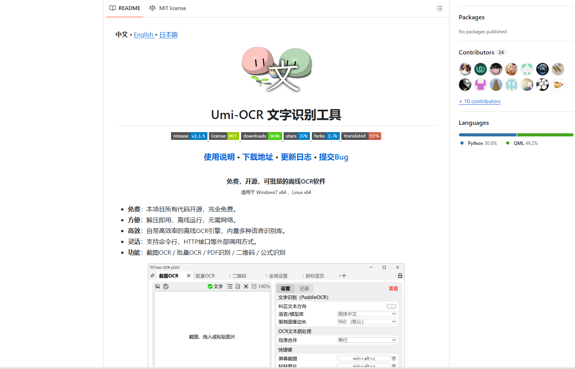Click the delete icon beside win+alt+c hotkey
Screen dimensions: 575x369
pos(394,358)
